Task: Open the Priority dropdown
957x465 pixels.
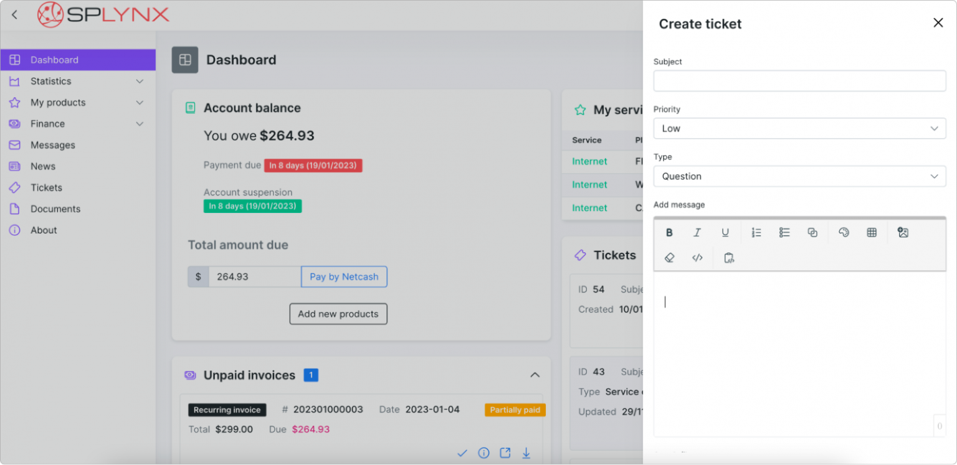Action: (799, 128)
